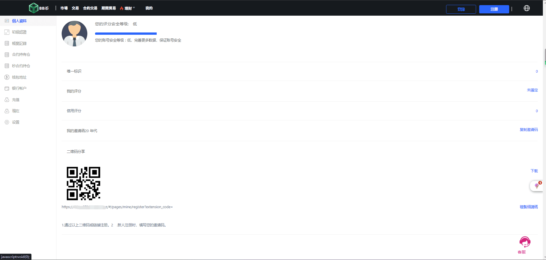
Task: Click the floating chat widget with notification badge
Action: [537, 186]
